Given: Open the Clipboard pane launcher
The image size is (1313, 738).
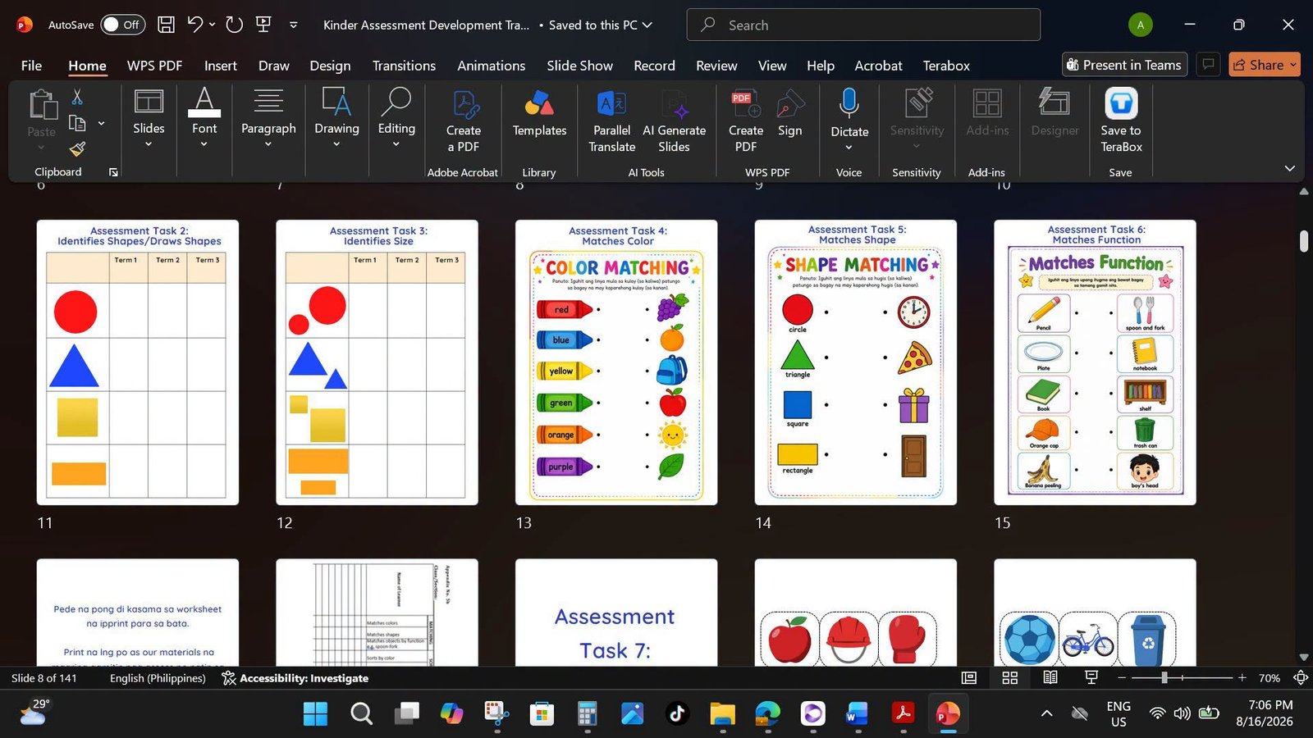Looking at the screenshot, I should [x=113, y=172].
